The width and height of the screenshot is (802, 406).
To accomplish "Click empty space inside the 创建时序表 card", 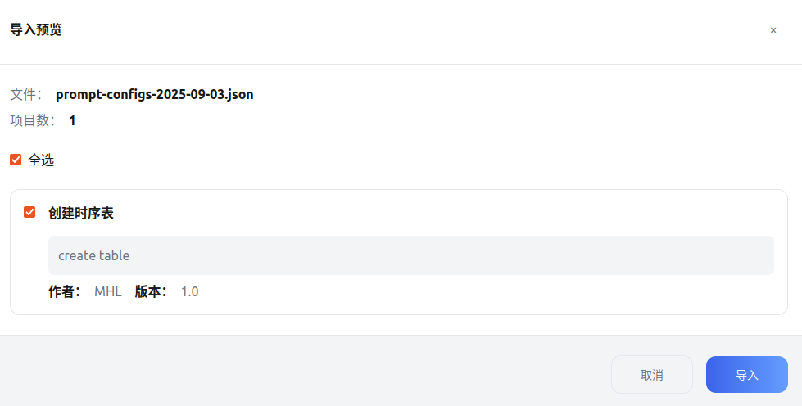I will tap(492, 293).
